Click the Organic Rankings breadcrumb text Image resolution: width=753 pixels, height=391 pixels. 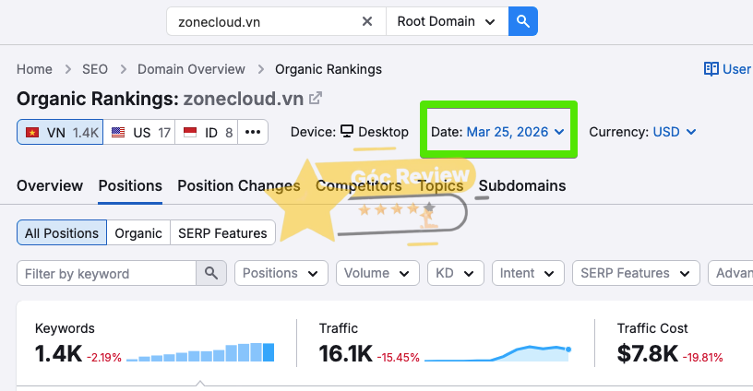pos(329,69)
